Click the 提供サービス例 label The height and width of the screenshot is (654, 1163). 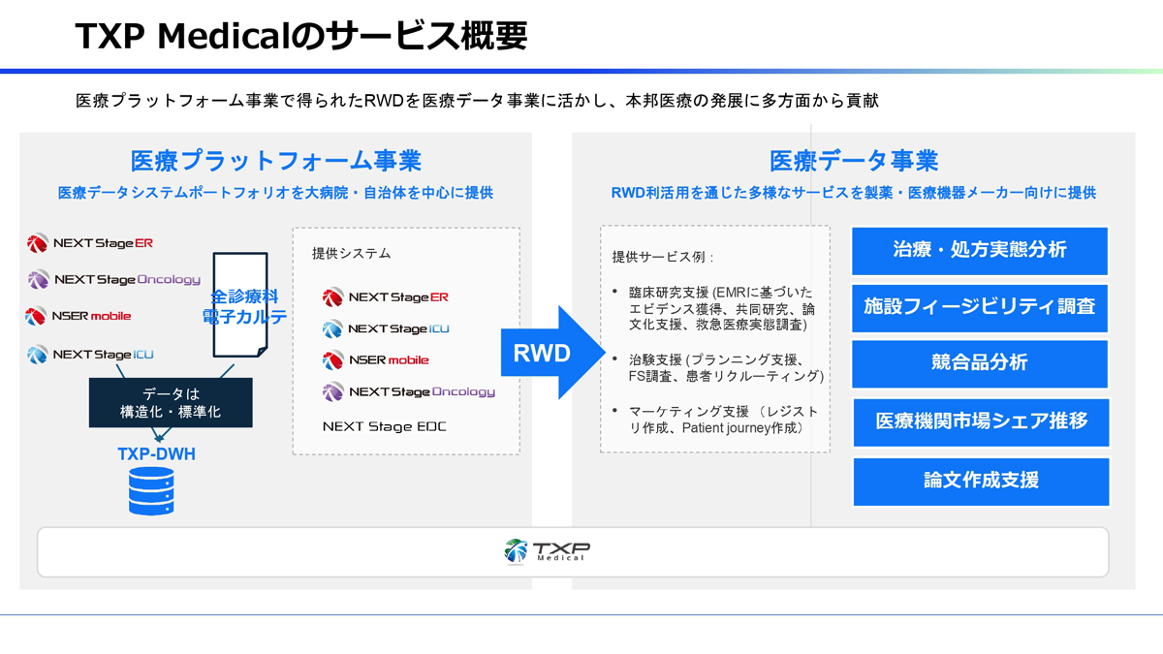(663, 258)
